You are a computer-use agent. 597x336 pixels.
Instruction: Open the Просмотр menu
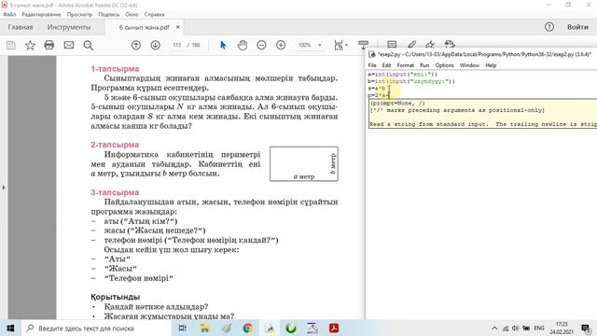point(79,15)
